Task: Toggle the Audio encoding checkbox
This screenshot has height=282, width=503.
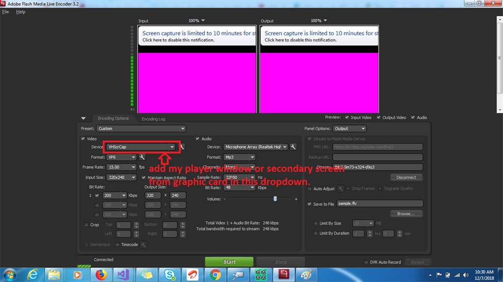Action: pos(197,138)
